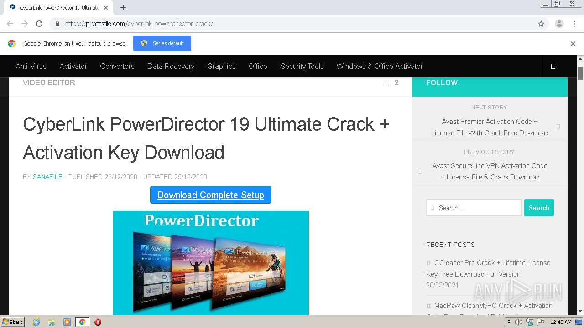This screenshot has width=584, height=328.
Task: Open Chrome three-dot menu
Action: point(574,24)
